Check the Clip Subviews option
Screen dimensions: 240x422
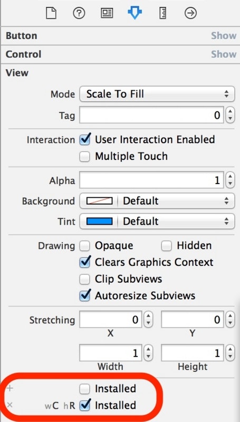click(x=85, y=279)
